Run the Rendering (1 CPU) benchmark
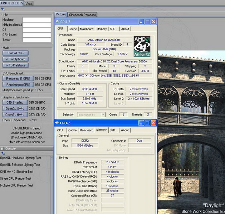225x214 pixels. click(18, 78)
